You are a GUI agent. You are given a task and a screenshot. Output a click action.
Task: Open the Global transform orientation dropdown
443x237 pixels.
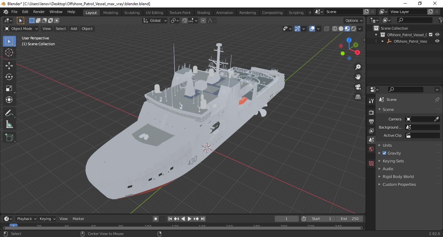click(x=155, y=21)
